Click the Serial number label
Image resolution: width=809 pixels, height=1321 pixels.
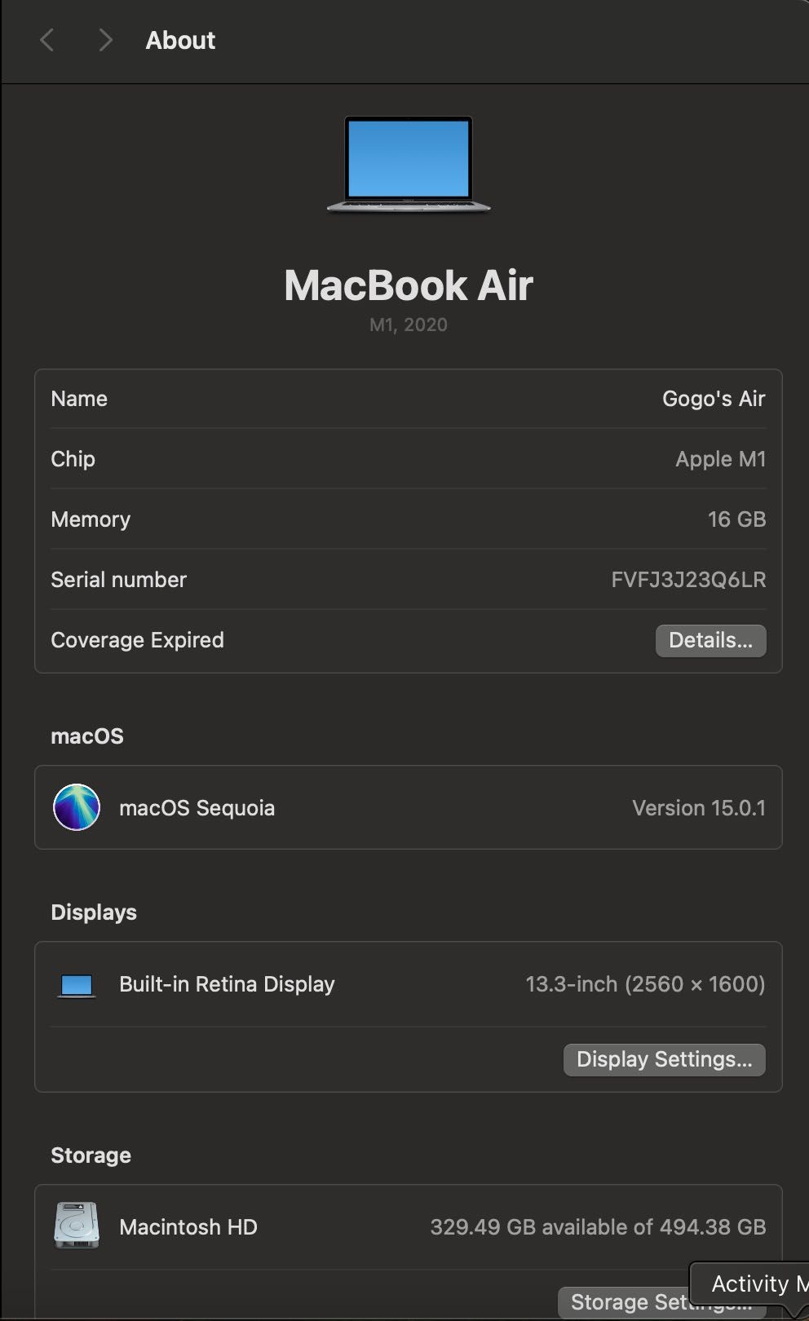[x=118, y=580]
